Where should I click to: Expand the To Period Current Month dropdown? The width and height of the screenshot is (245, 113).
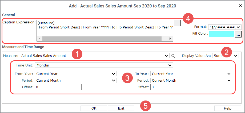[x=191, y=80]
